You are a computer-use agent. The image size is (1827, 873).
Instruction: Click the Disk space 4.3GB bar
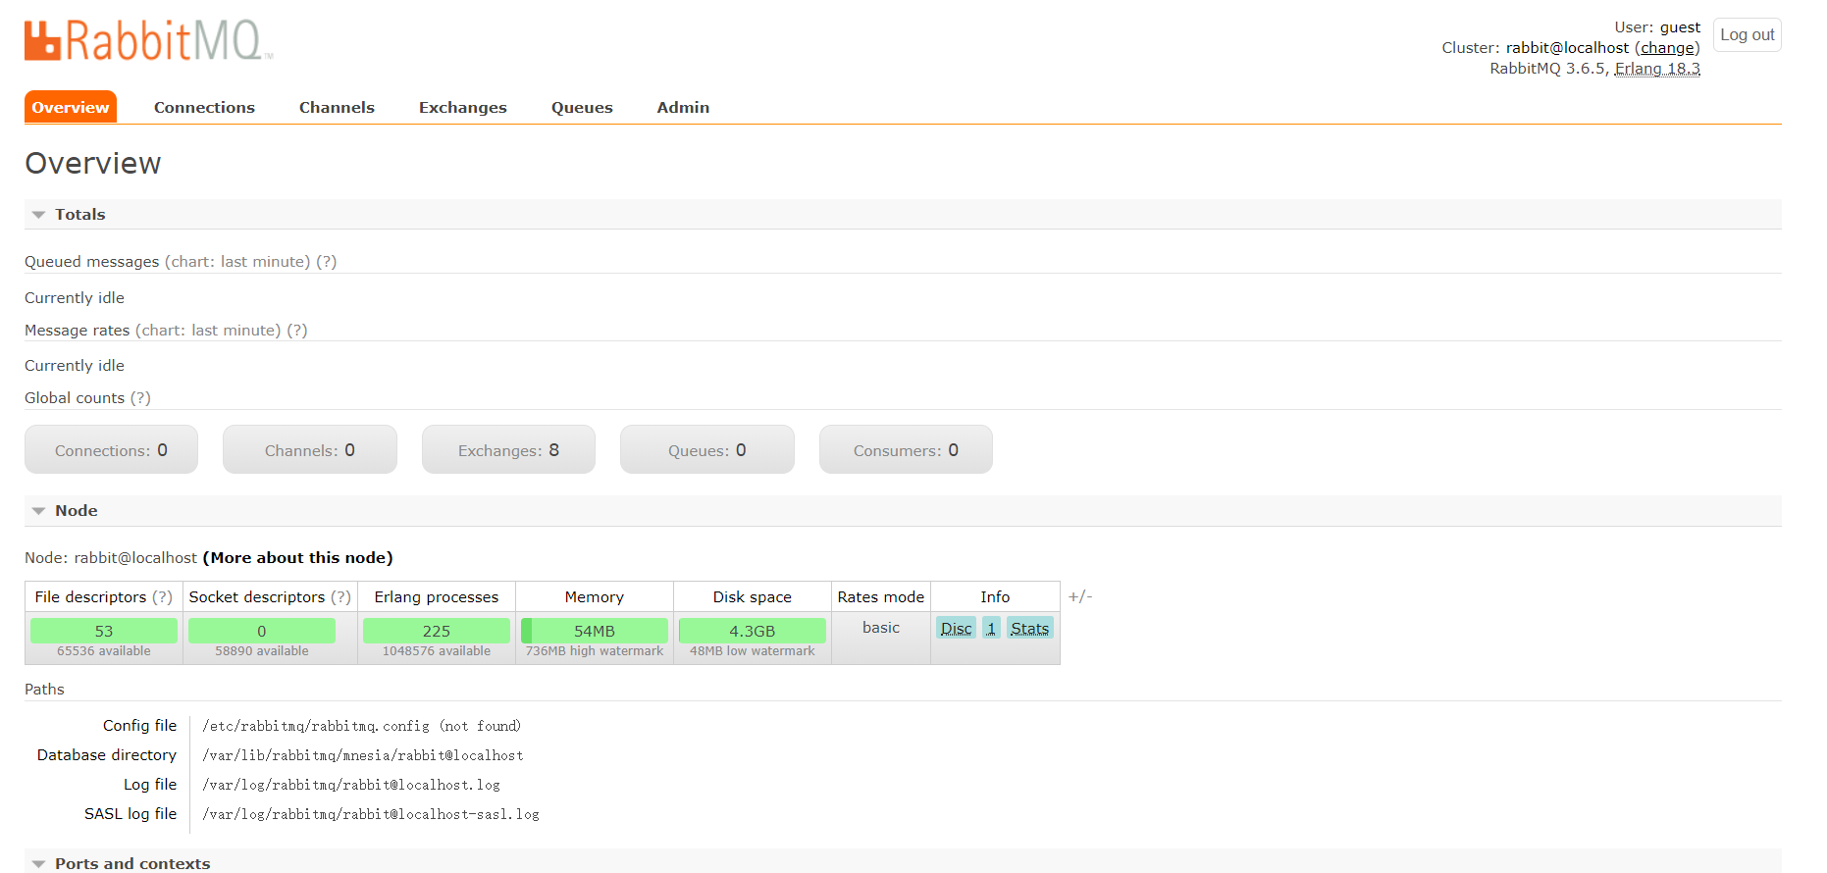pyautogui.click(x=753, y=631)
